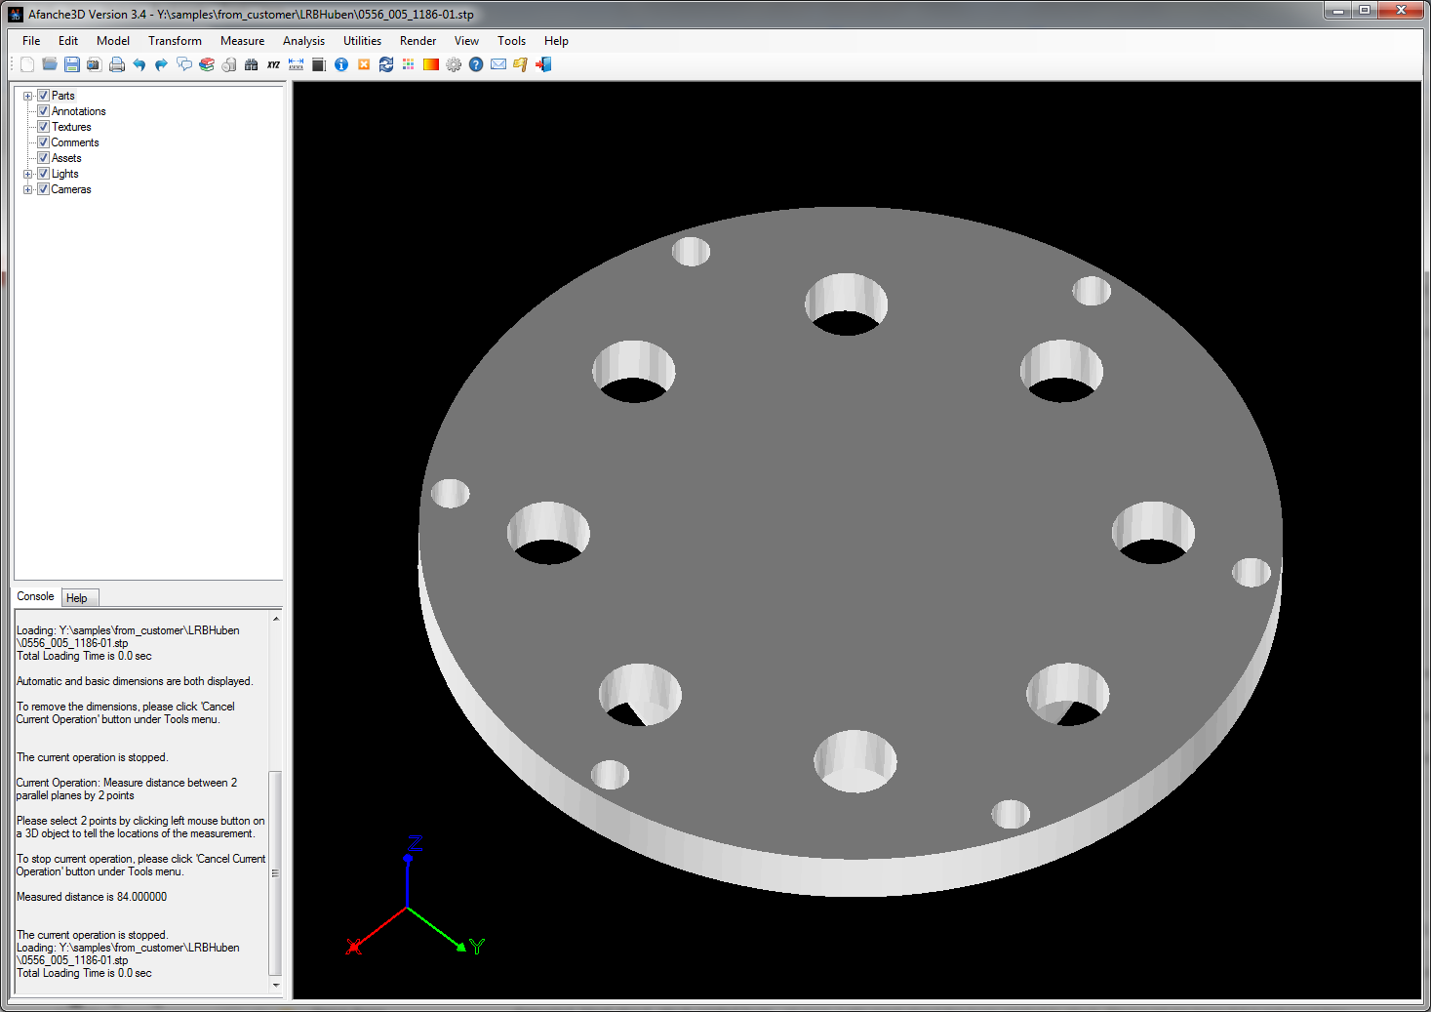Expand the Cameras tree node
The width and height of the screenshot is (1431, 1012).
click(x=28, y=189)
